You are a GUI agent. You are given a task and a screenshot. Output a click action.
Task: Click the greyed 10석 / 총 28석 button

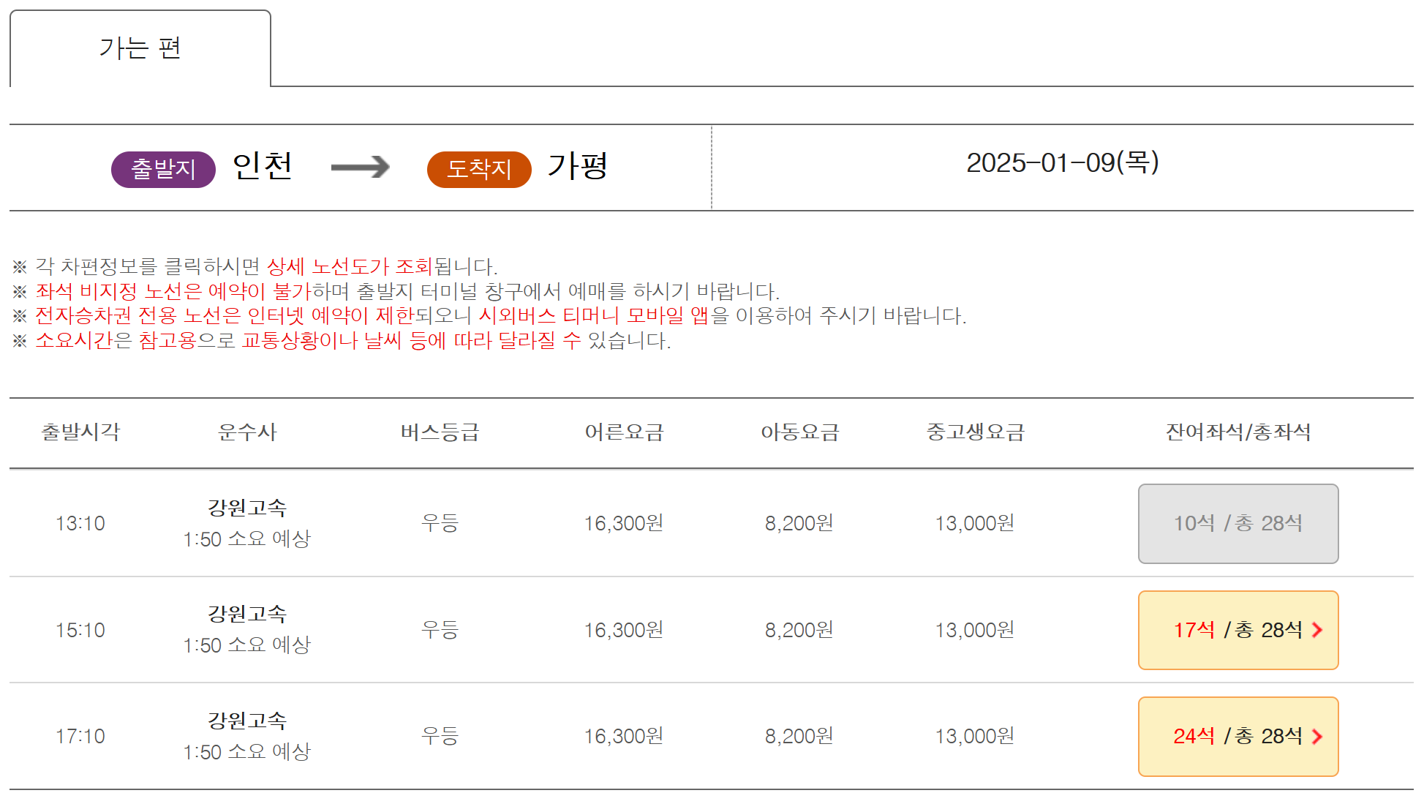[1237, 524]
